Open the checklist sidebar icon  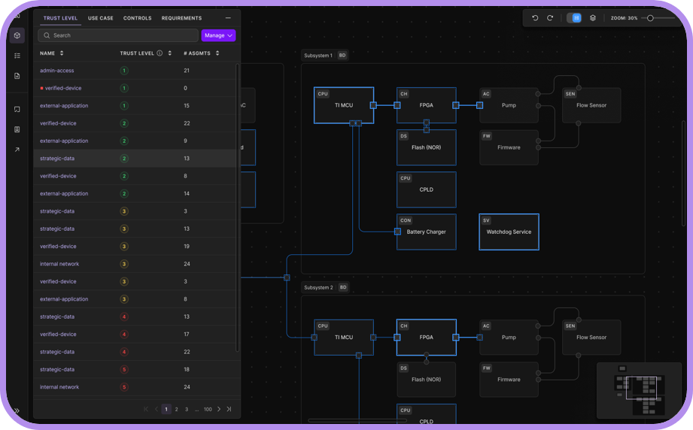pyautogui.click(x=17, y=56)
